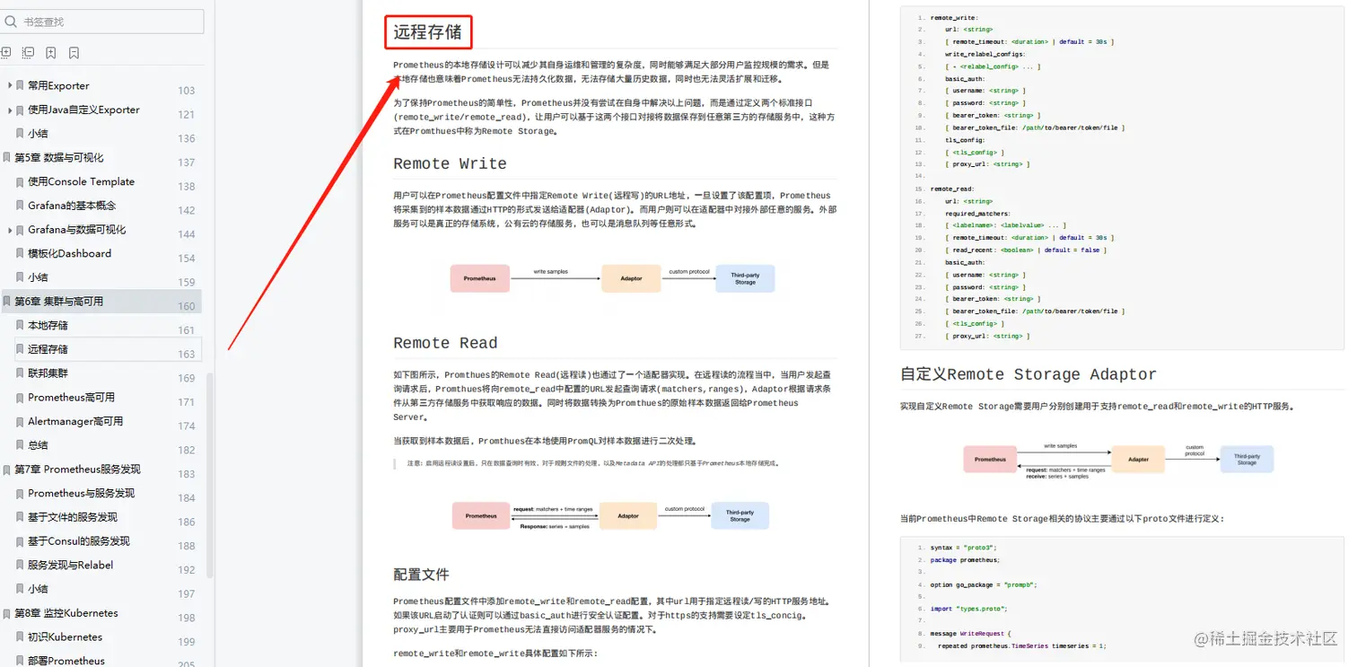Image resolution: width=1357 pixels, height=667 pixels.
Task: Click the collapse-all bookmarks icon
Action: pos(28,52)
